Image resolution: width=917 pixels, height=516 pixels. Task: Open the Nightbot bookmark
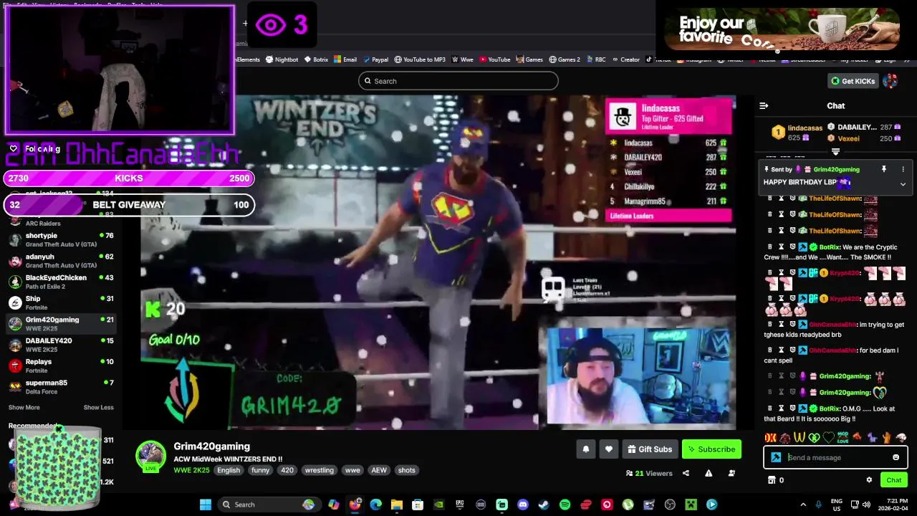tap(282, 59)
